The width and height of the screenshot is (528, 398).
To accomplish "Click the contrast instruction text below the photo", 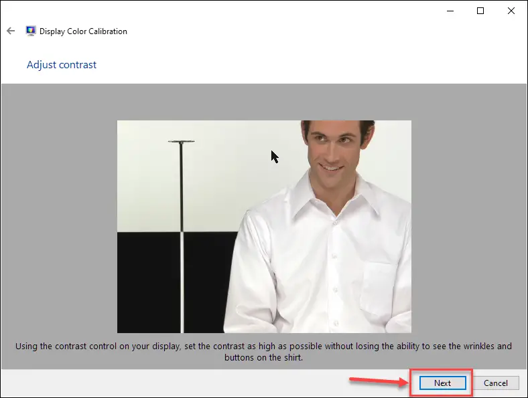I will 263,352.
